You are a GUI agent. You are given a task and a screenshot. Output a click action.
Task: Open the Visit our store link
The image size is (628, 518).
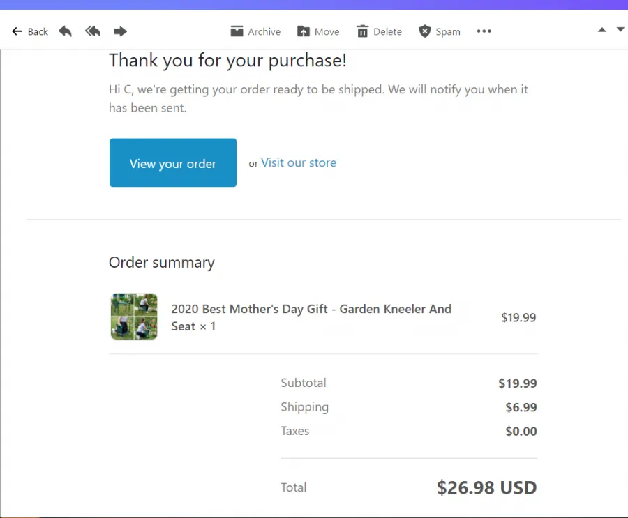pyautogui.click(x=299, y=162)
